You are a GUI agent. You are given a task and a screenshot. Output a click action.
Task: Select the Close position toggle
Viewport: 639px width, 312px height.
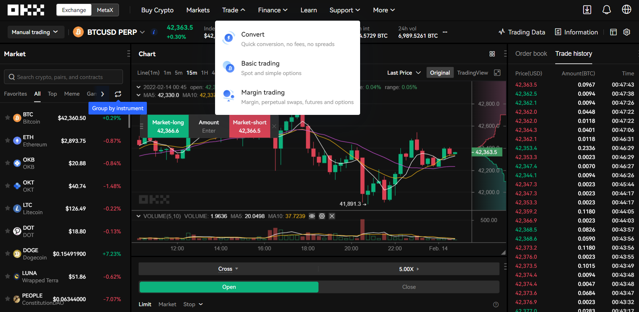(409, 287)
